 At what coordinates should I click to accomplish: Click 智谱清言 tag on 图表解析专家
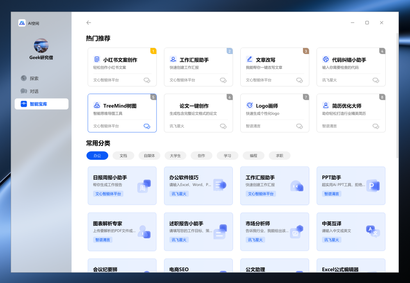point(103,240)
